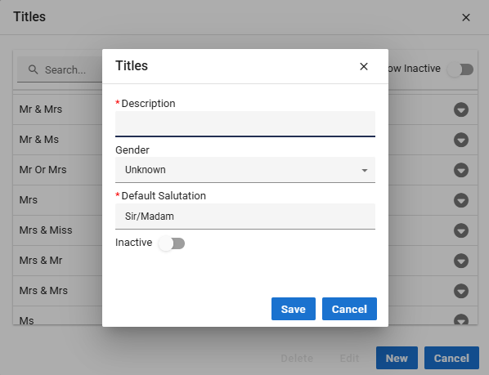Click the Description input field
Screen dimensions: 489x375
pyautogui.click(x=245, y=123)
